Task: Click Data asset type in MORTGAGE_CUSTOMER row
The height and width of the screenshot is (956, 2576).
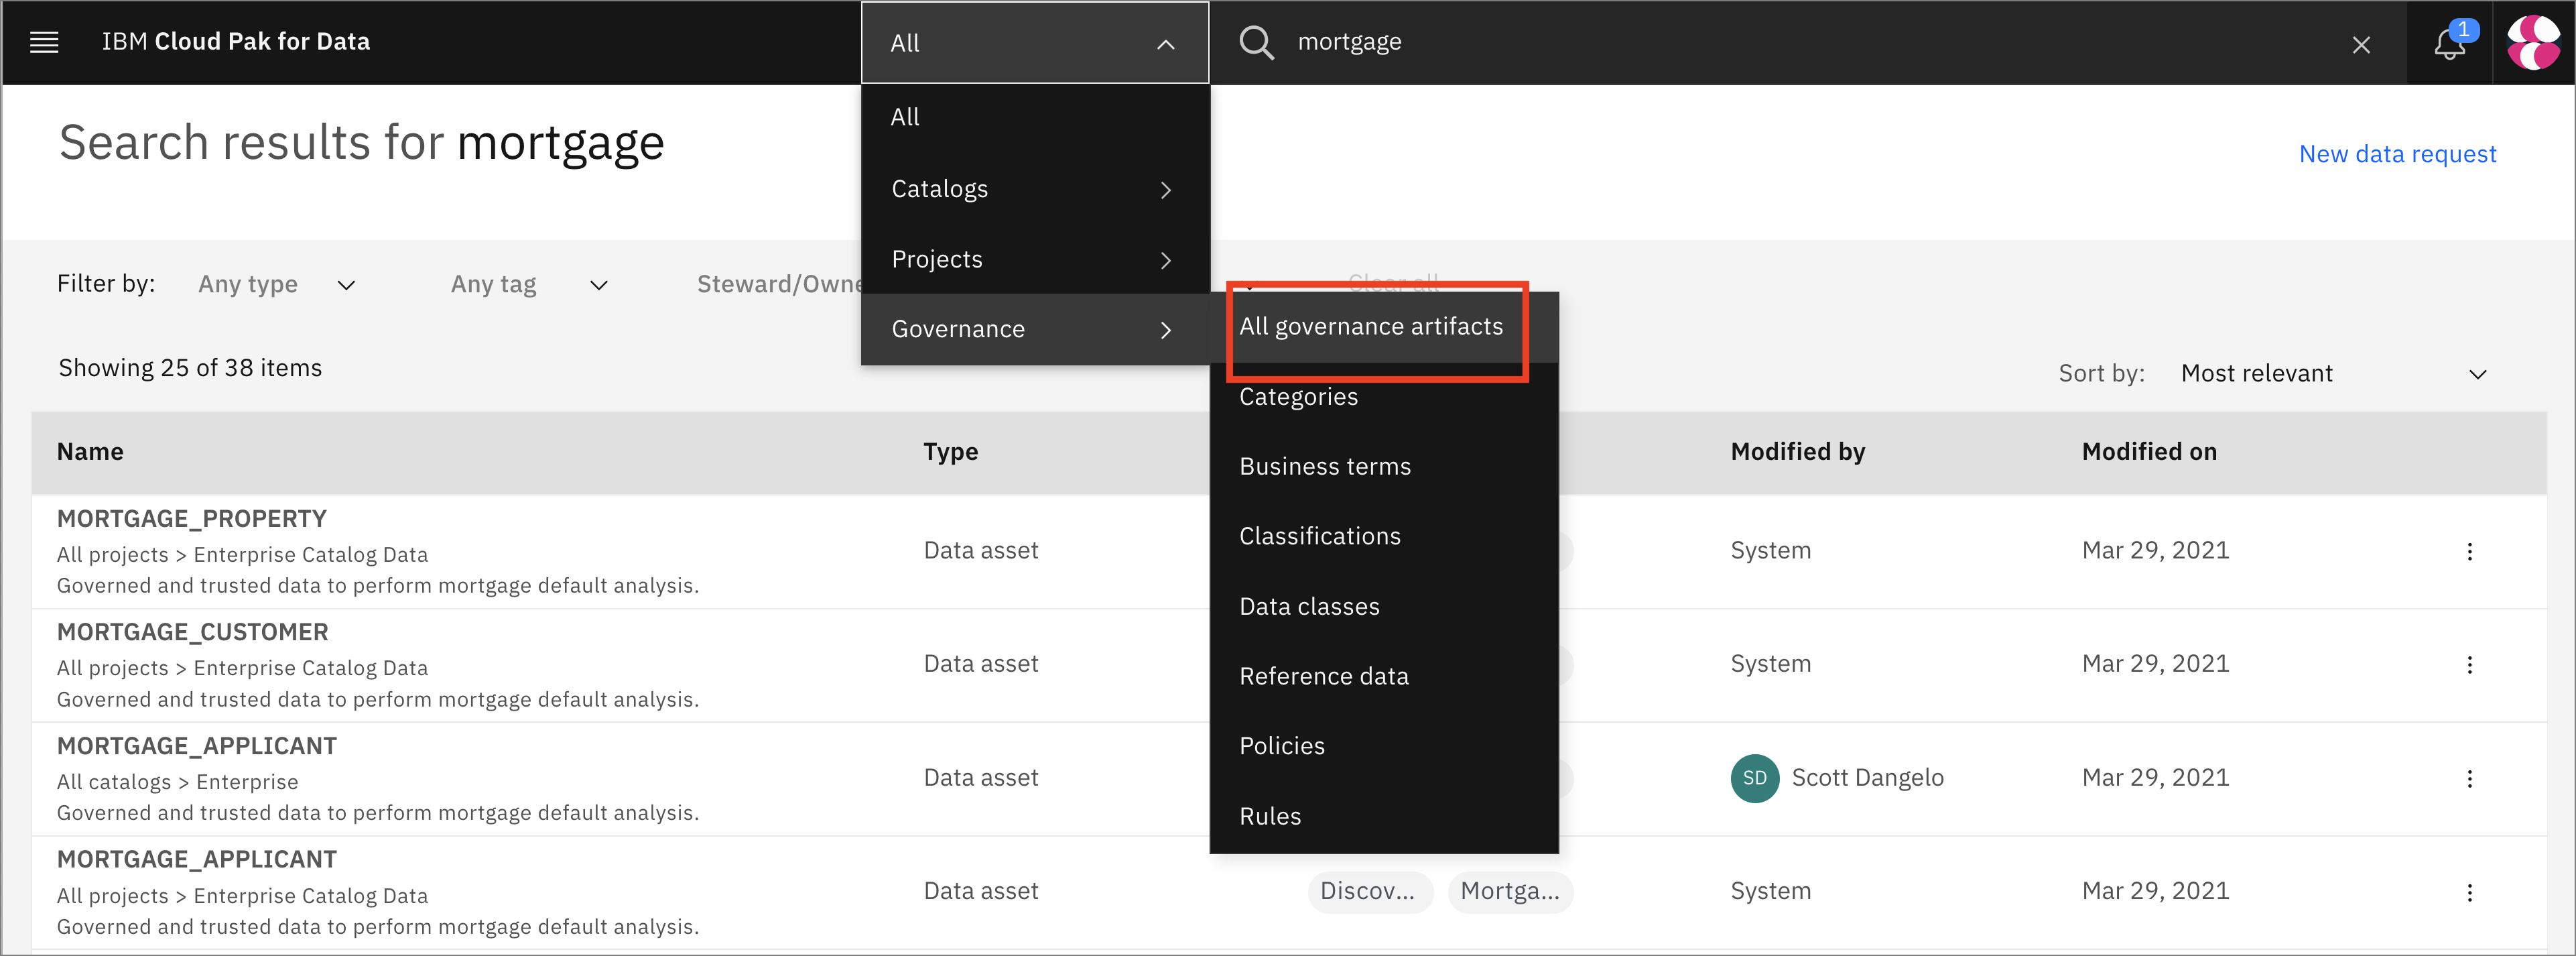Action: coord(980,664)
